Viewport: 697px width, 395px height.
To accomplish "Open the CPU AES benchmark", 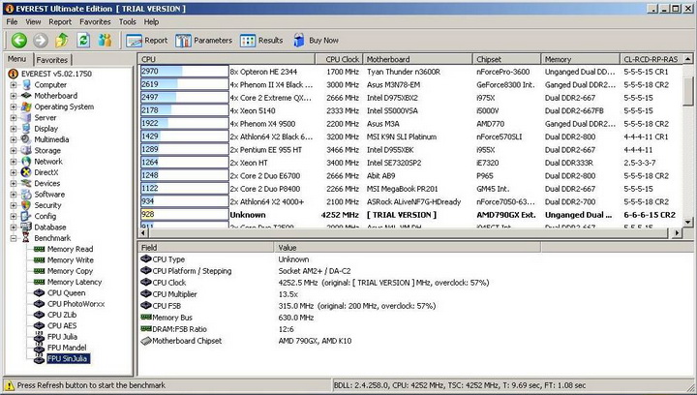I will 62,325.
